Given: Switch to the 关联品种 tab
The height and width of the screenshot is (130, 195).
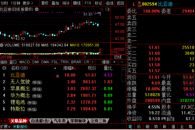Looking at the screenshot, I should [x=18, y=121].
